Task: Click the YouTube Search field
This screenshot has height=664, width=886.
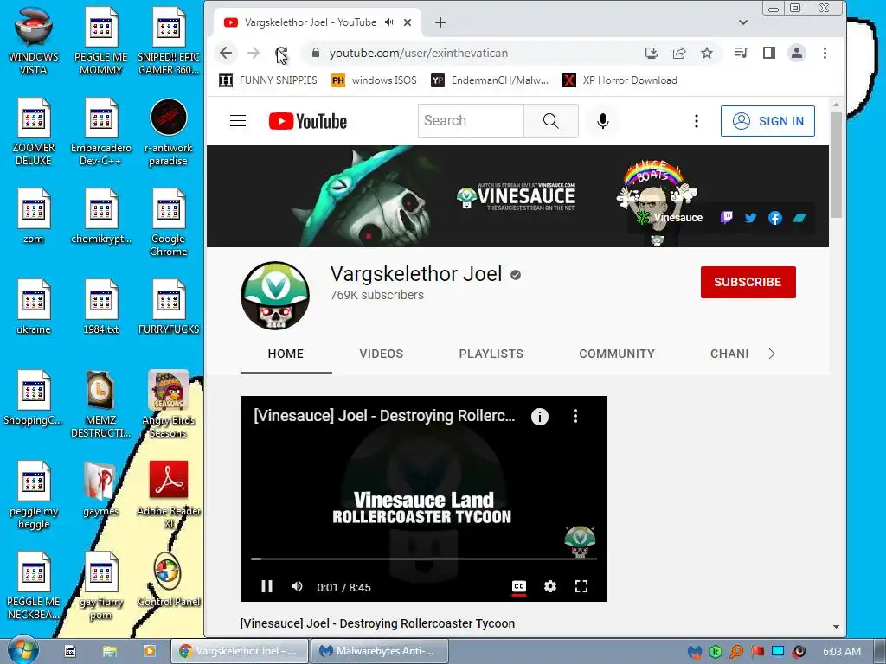Action: [x=471, y=121]
